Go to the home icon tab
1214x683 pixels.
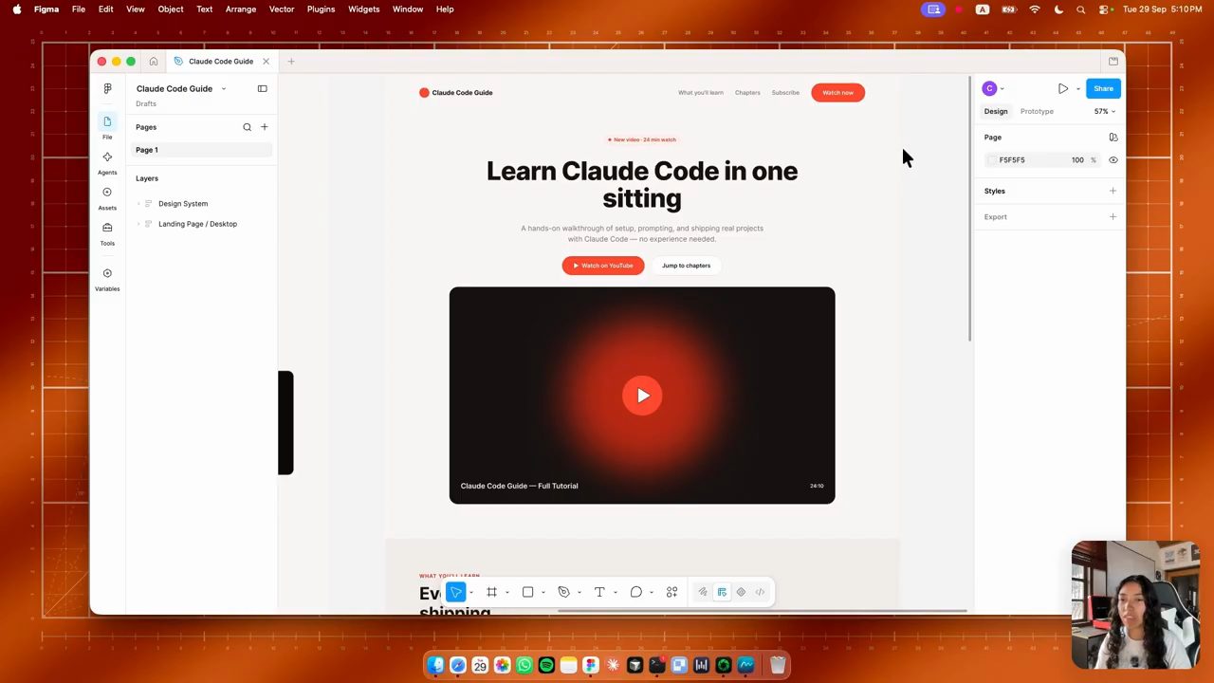tap(154, 62)
